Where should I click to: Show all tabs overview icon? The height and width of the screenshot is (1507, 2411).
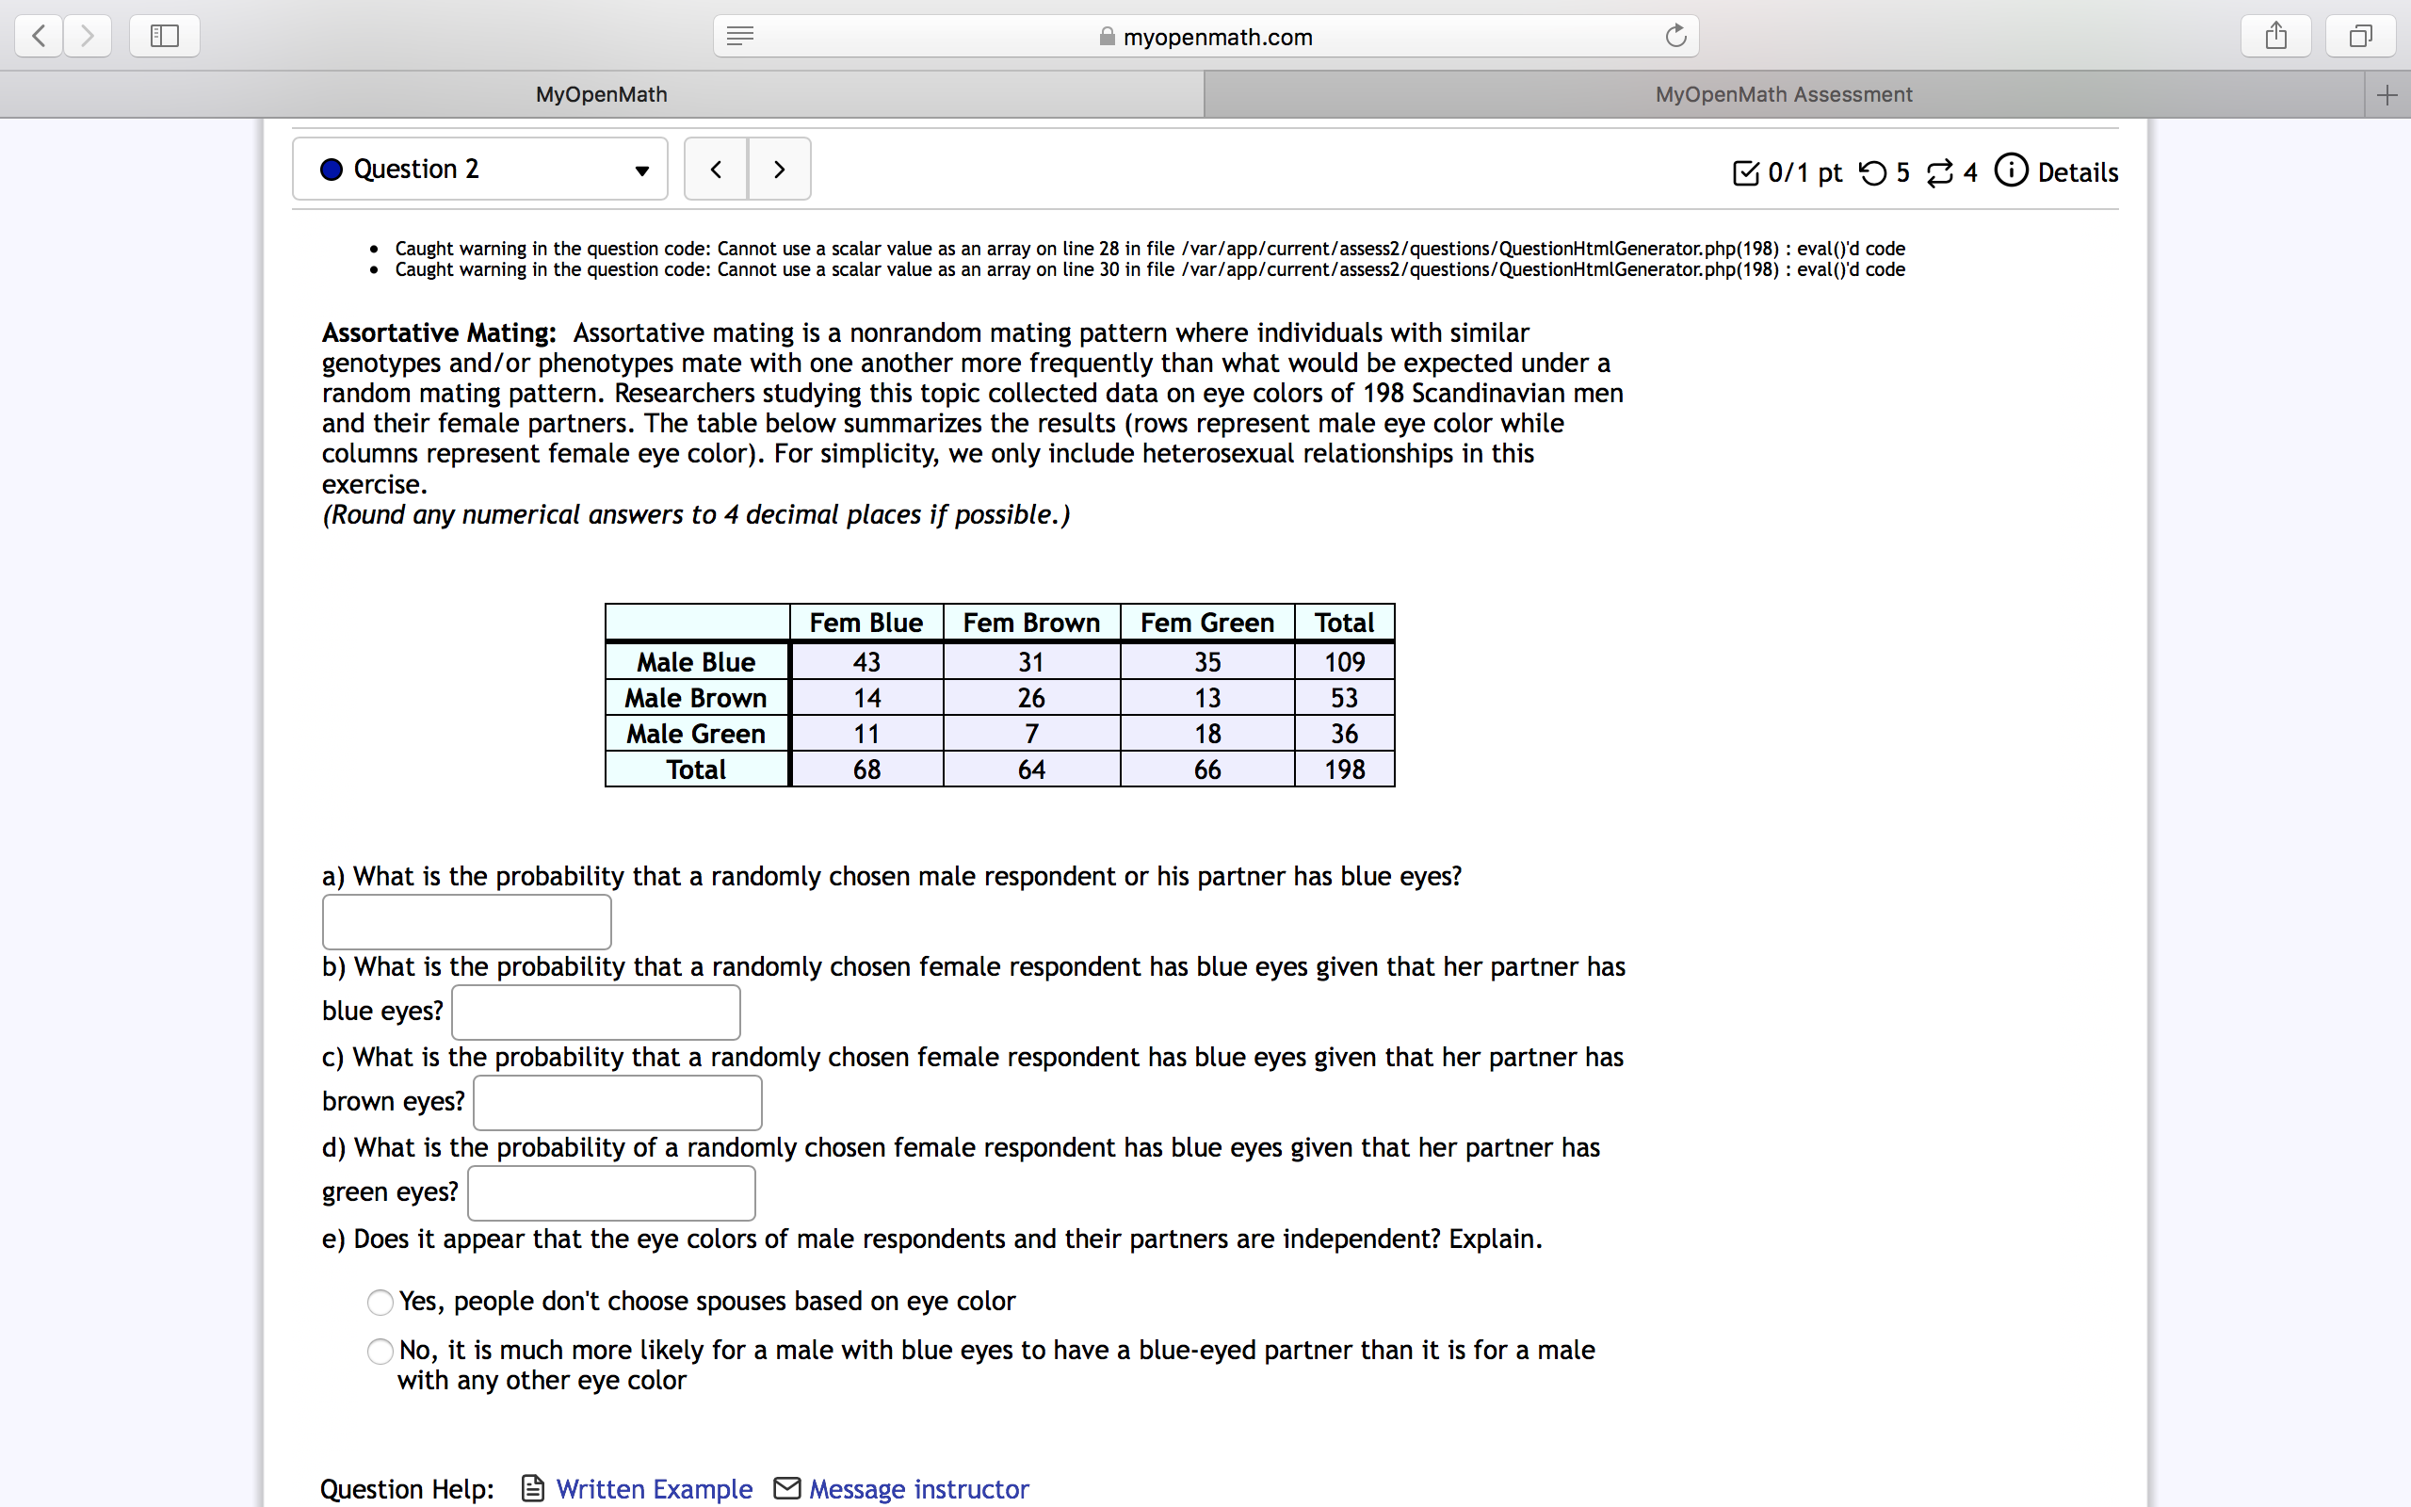coord(2360,37)
